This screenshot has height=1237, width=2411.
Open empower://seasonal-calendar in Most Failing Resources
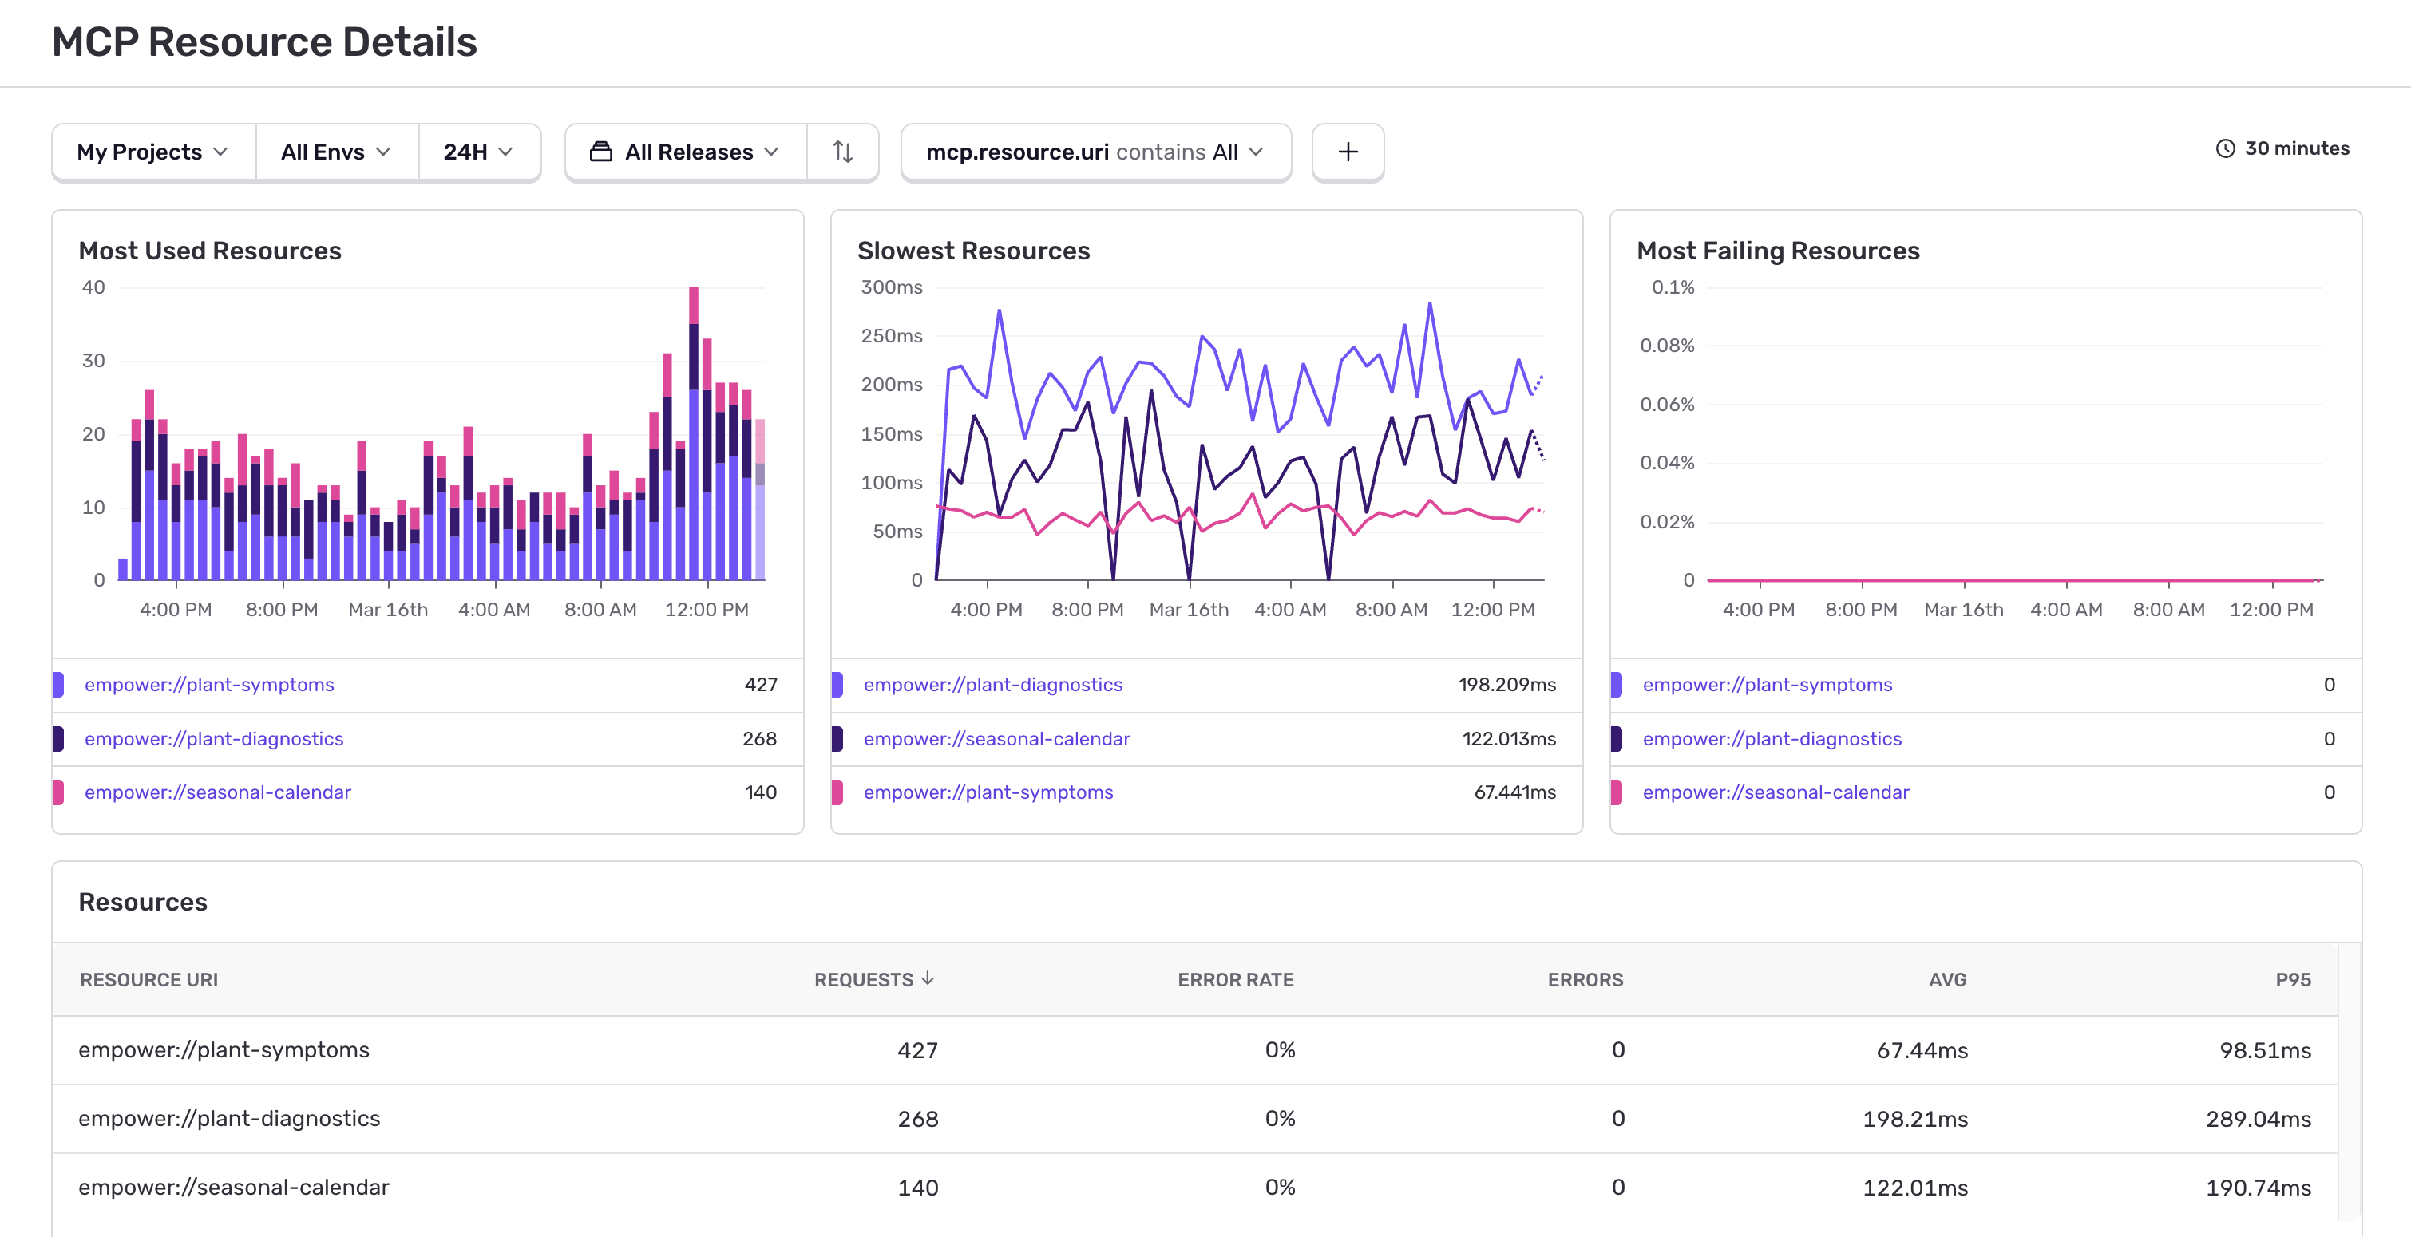tap(1776, 792)
